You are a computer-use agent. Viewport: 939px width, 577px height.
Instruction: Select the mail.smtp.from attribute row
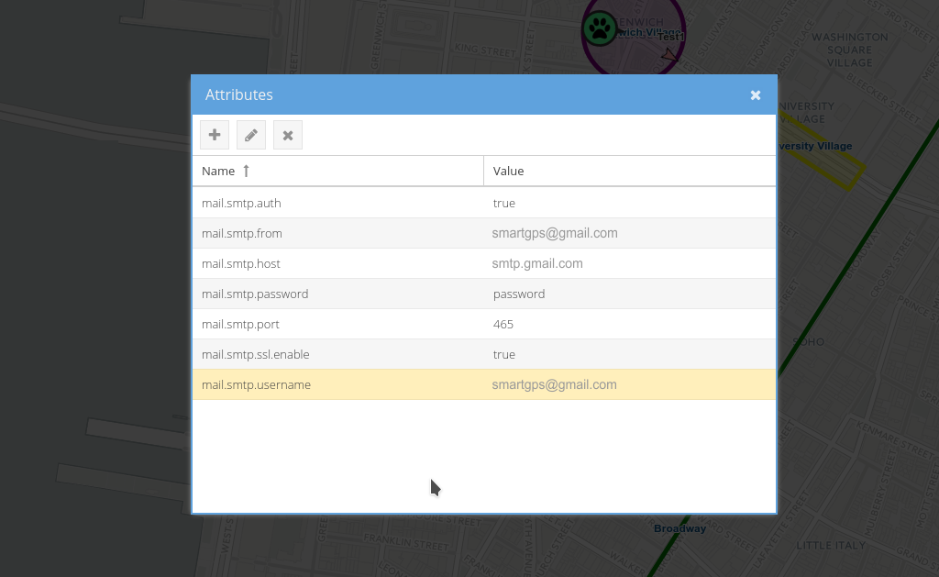click(242, 233)
